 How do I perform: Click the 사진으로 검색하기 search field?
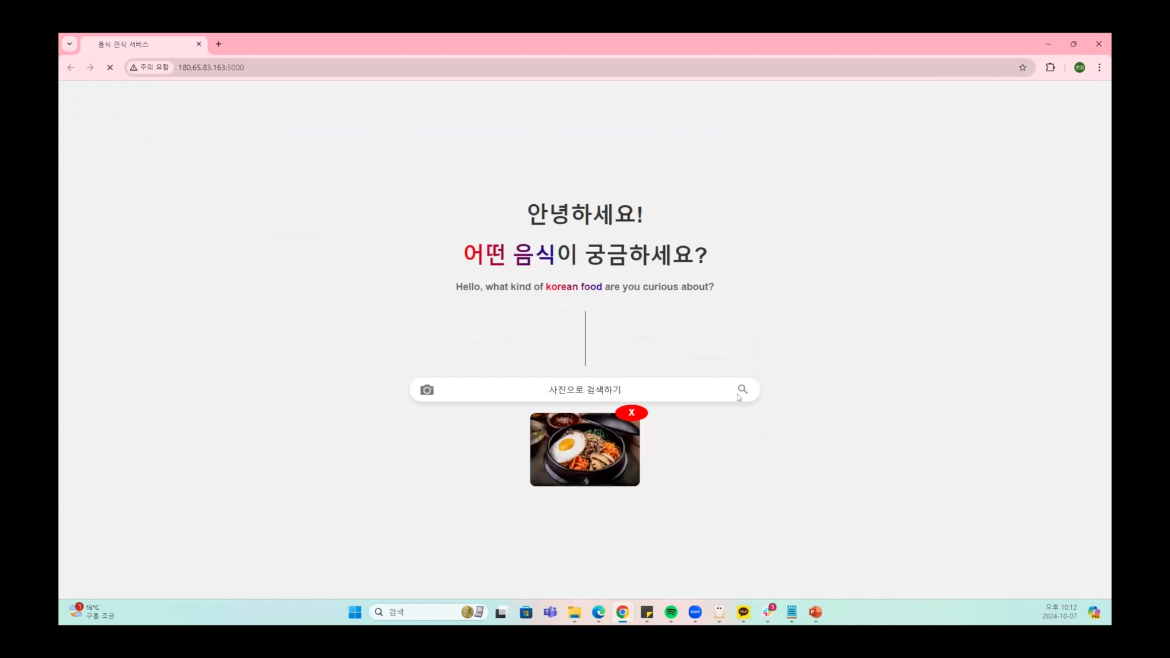click(x=584, y=390)
